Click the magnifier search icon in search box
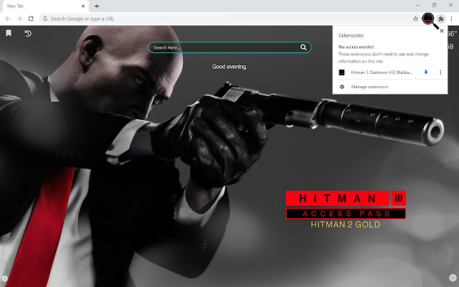This screenshot has width=459, height=287. click(303, 47)
